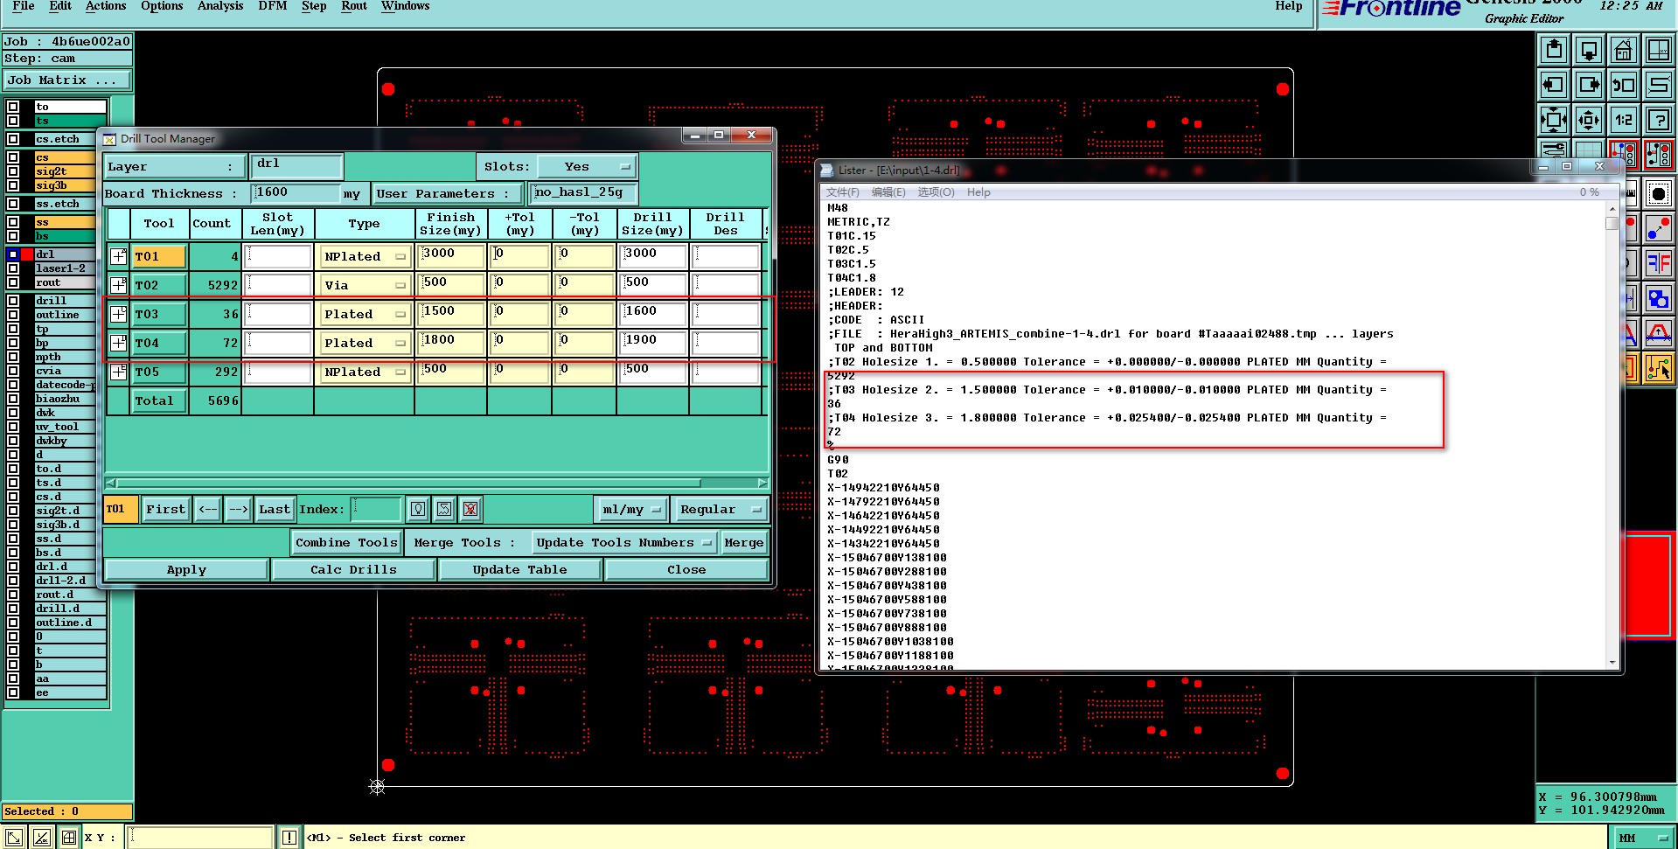Toggle checkbox for the cs.etch layer
This screenshot has height=849, width=1678.
coord(13,139)
